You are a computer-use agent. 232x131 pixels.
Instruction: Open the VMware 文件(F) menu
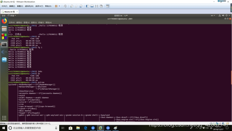5,6
